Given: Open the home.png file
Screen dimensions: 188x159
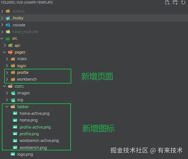Looking at the screenshot, I should (29, 120).
